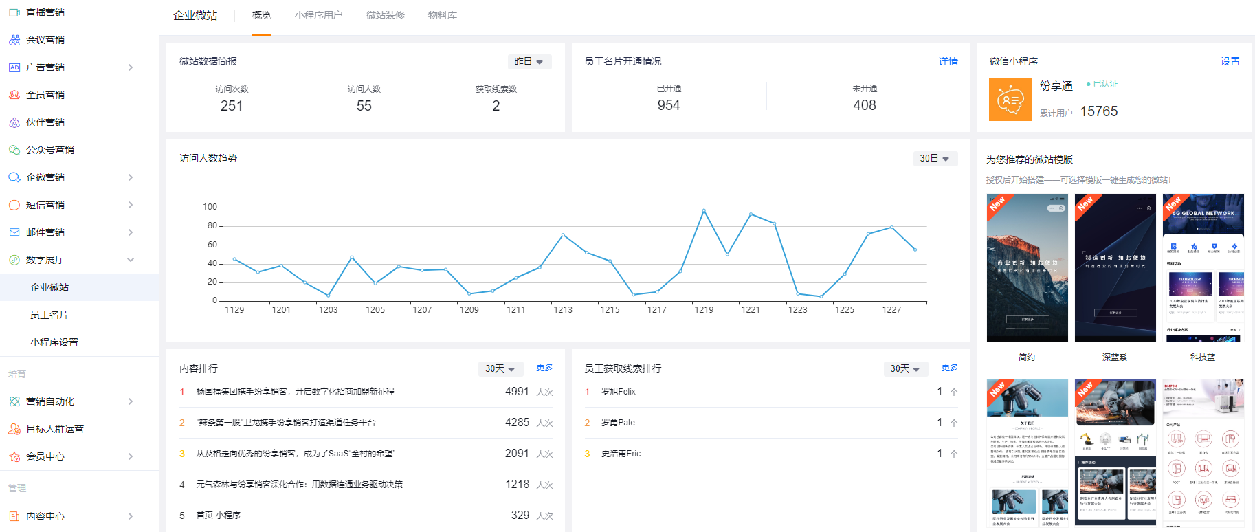1255x532 pixels.
Task: Expand the 广告营销 menu chevron
Action: click(131, 67)
